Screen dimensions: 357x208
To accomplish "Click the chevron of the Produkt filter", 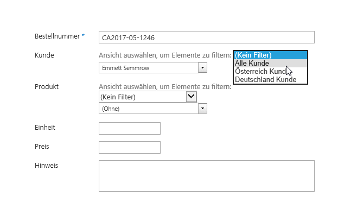I will click(191, 97).
